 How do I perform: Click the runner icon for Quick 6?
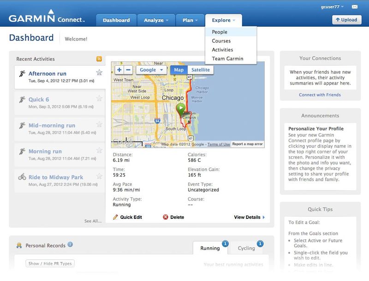(x=22, y=99)
